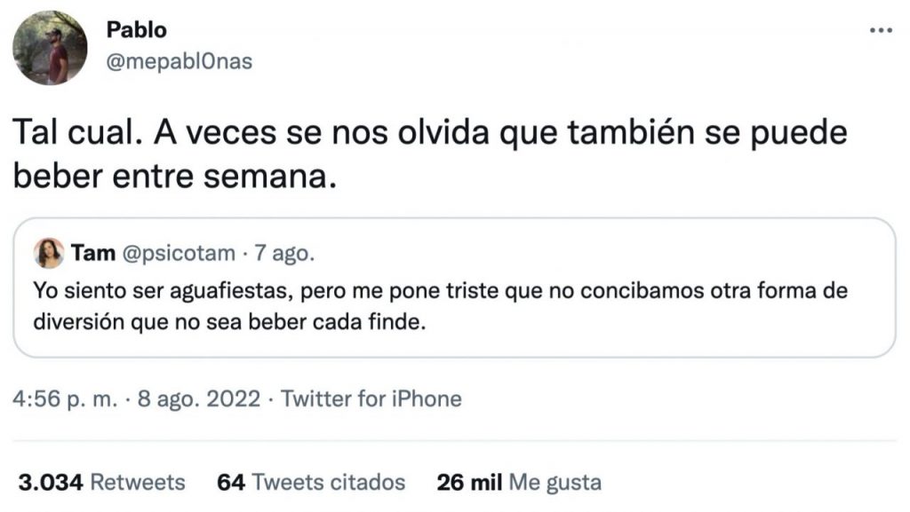This screenshot has width=910, height=512.
Task: Open Pablo's profile picture
Action: (50, 47)
